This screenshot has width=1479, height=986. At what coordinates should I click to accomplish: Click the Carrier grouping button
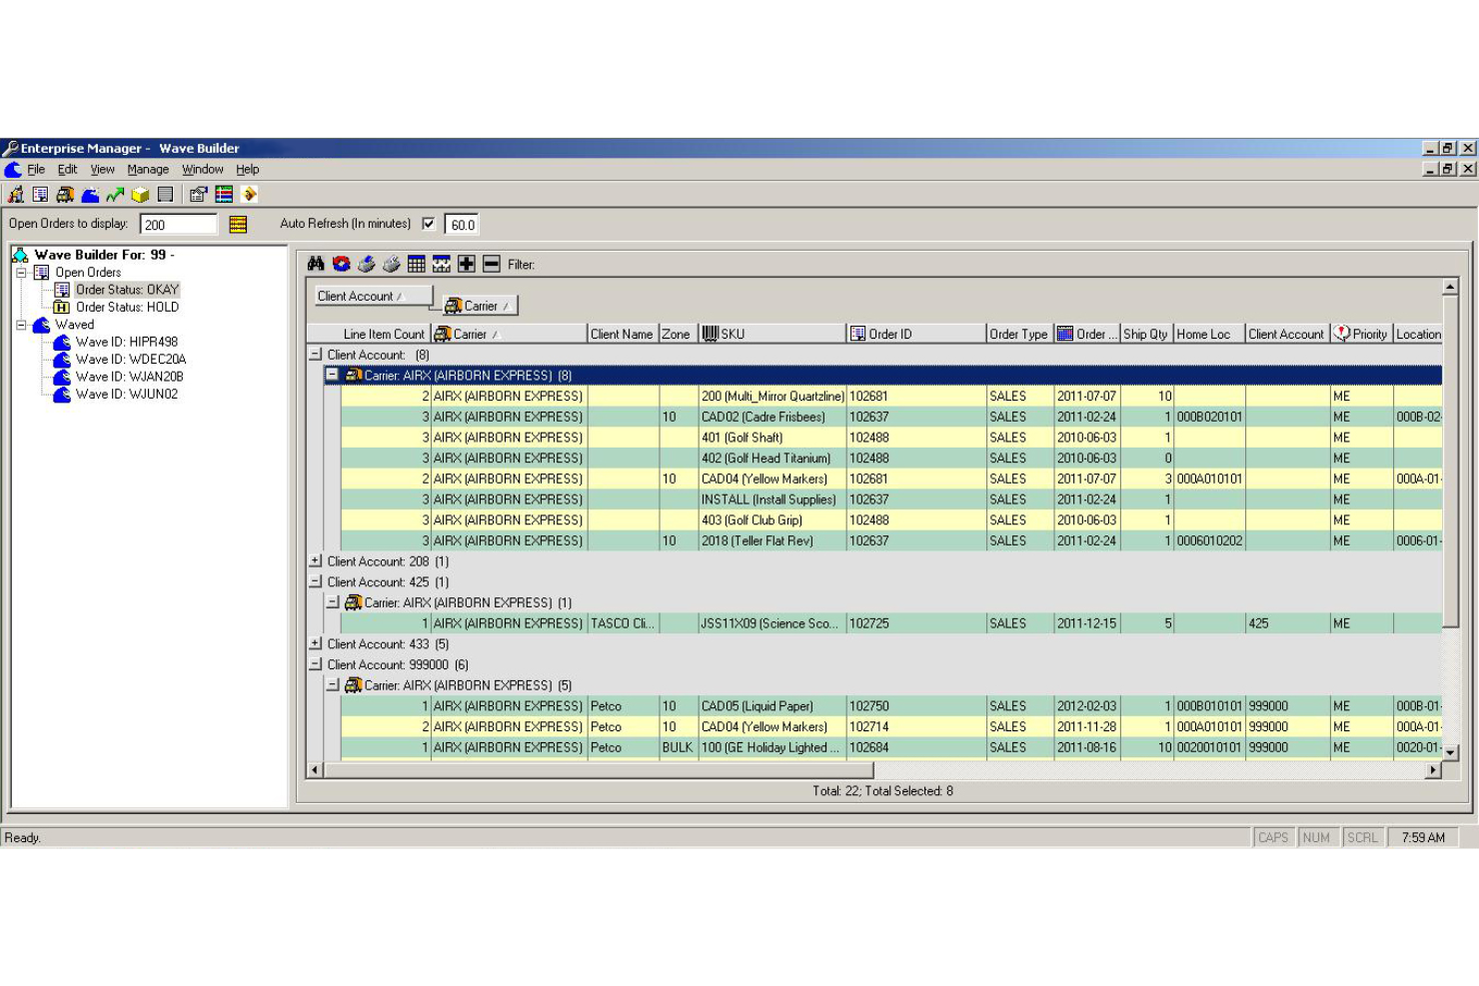479,305
